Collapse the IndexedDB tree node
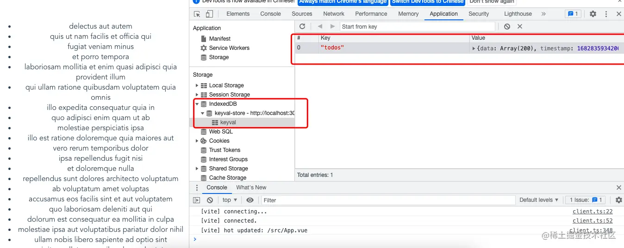Viewport: 624px width, 248px height. click(x=197, y=104)
